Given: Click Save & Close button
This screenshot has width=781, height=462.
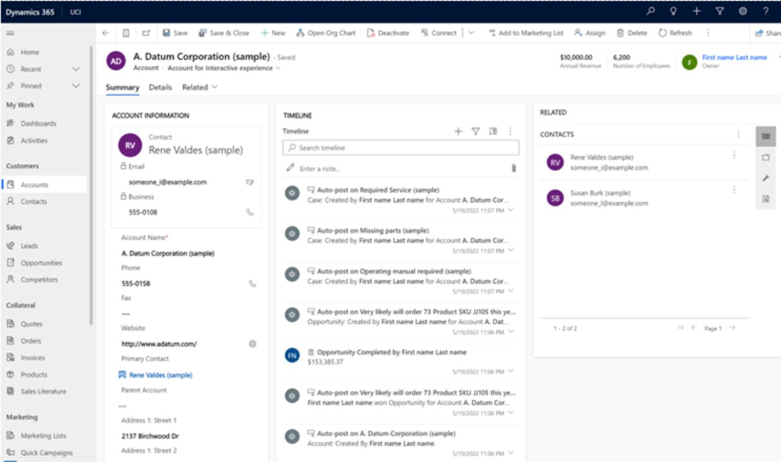Looking at the screenshot, I should 223,33.
